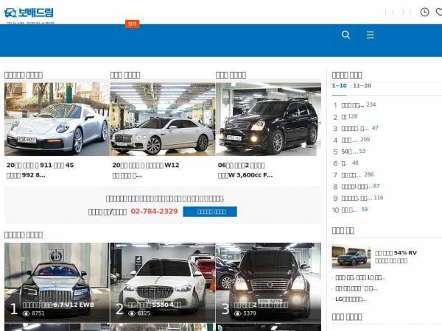442x331 pixels.
Task: Switch to the 1–10 ranking tab
Action: pos(339,85)
